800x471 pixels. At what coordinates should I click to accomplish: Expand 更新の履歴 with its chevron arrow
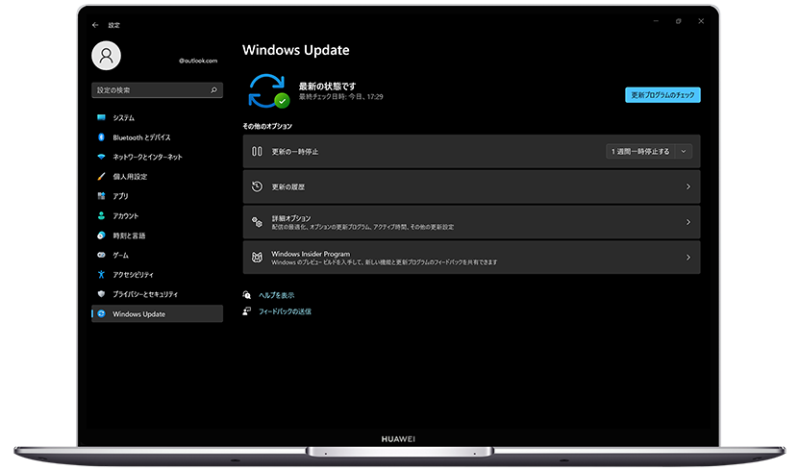tap(687, 186)
